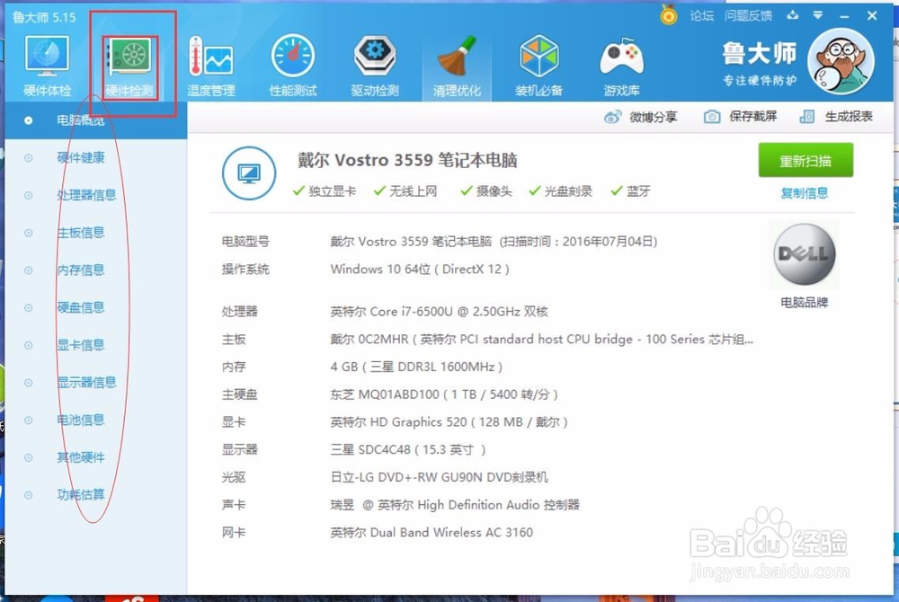Click the 无线上网 checkmark feature
Screen dimensions: 899x602
click(x=405, y=191)
